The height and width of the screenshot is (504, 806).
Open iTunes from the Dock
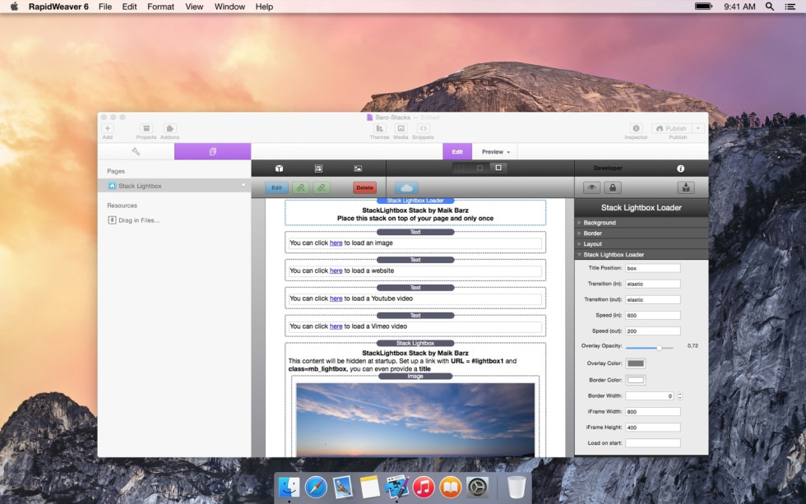424,487
